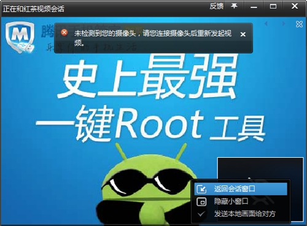Click the local camera preview small window
The image size is (307, 226).
260,169
